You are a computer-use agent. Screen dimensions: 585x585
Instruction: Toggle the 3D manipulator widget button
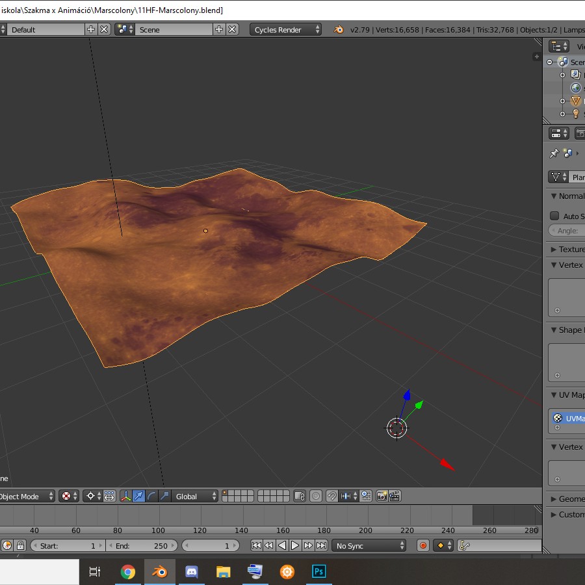point(125,497)
